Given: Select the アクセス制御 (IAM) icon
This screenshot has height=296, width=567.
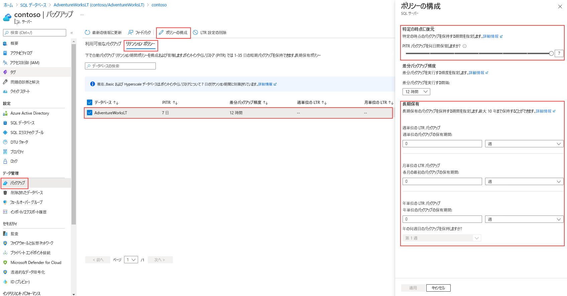Looking at the screenshot, I should pyautogui.click(x=5, y=63).
